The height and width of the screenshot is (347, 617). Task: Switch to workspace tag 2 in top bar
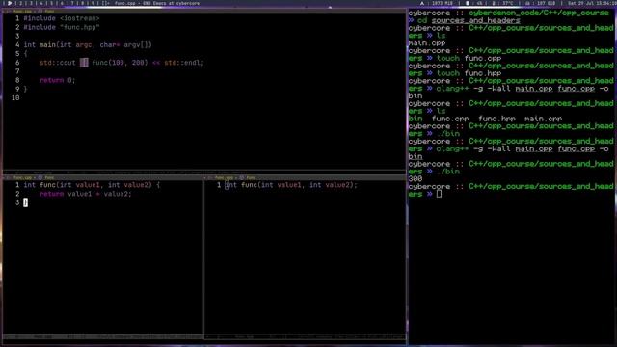[21, 3]
